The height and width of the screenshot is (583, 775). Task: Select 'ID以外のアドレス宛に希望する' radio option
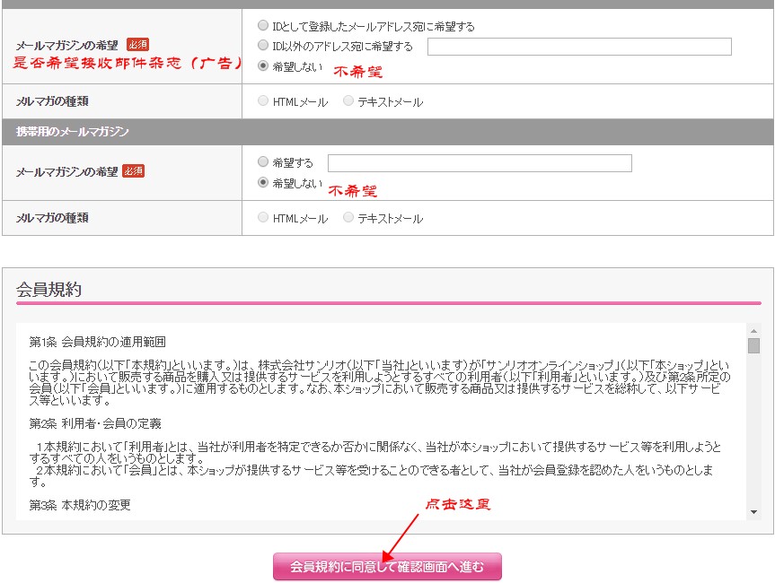(x=263, y=46)
